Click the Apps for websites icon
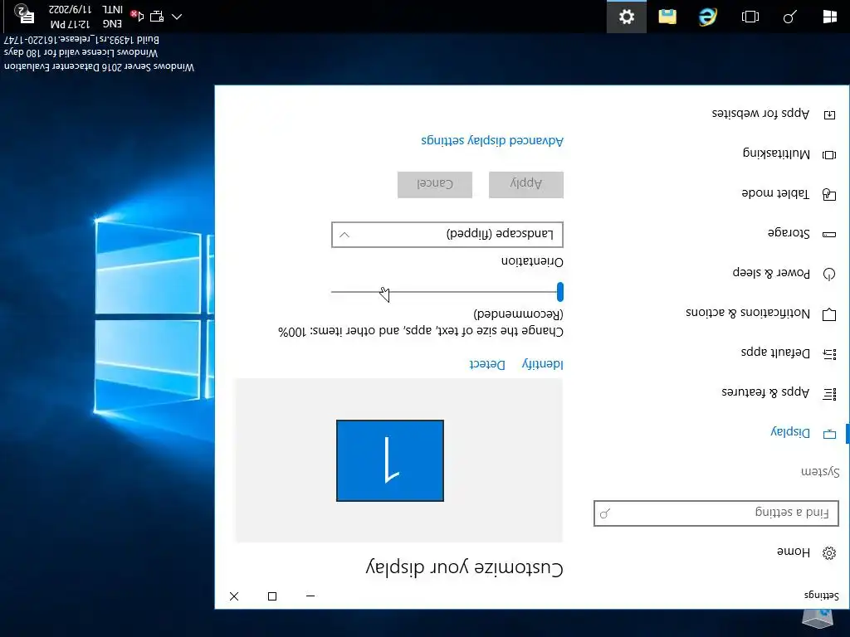This screenshot has height=637, width=850. pos(829,114)
